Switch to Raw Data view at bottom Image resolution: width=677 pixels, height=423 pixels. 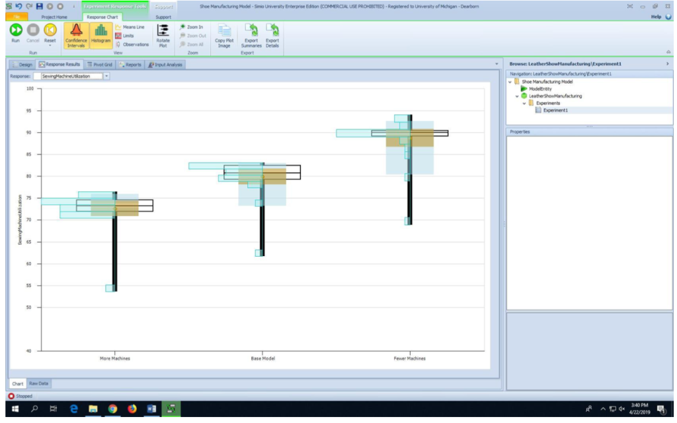pos(38,383)
